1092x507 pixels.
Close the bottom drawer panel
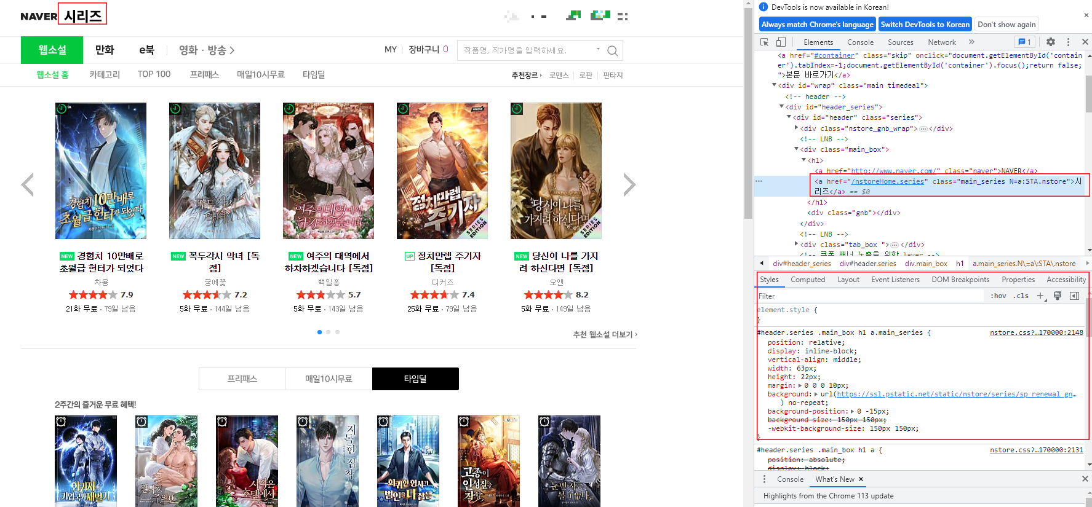(1085, 479)
